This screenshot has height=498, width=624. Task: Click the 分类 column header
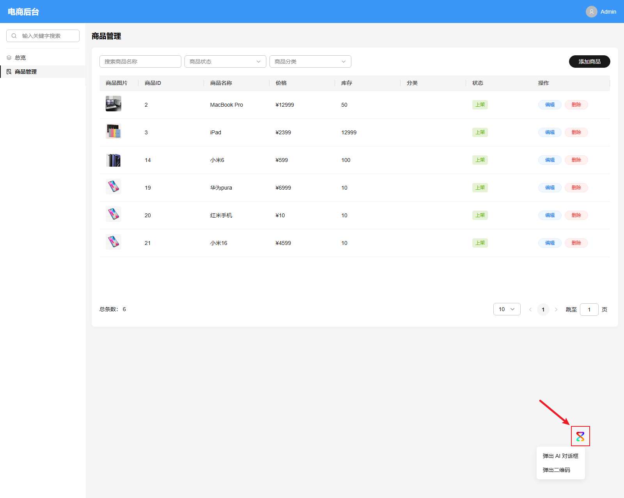tap(412, 83)
